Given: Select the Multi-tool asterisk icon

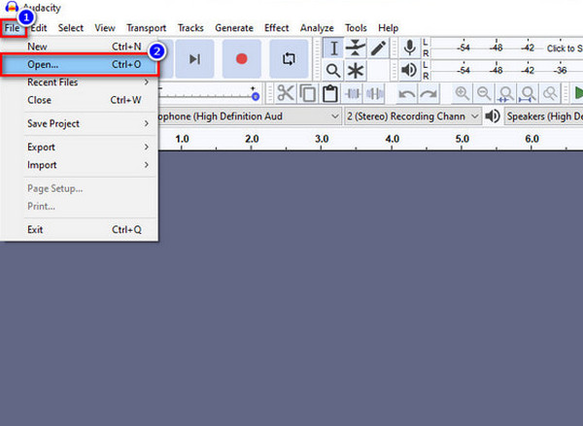Looking at the screenshot, I should tap(356, 71).
